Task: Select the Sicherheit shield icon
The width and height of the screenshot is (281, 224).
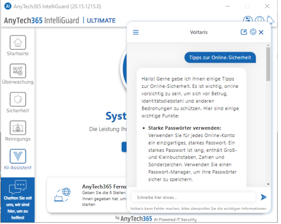Action: point(18,99)
